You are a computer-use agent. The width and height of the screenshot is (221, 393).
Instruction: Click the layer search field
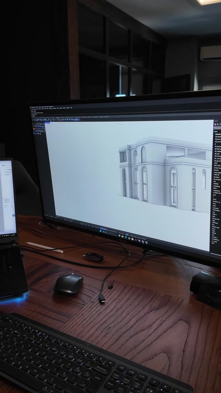click(217, 127)
